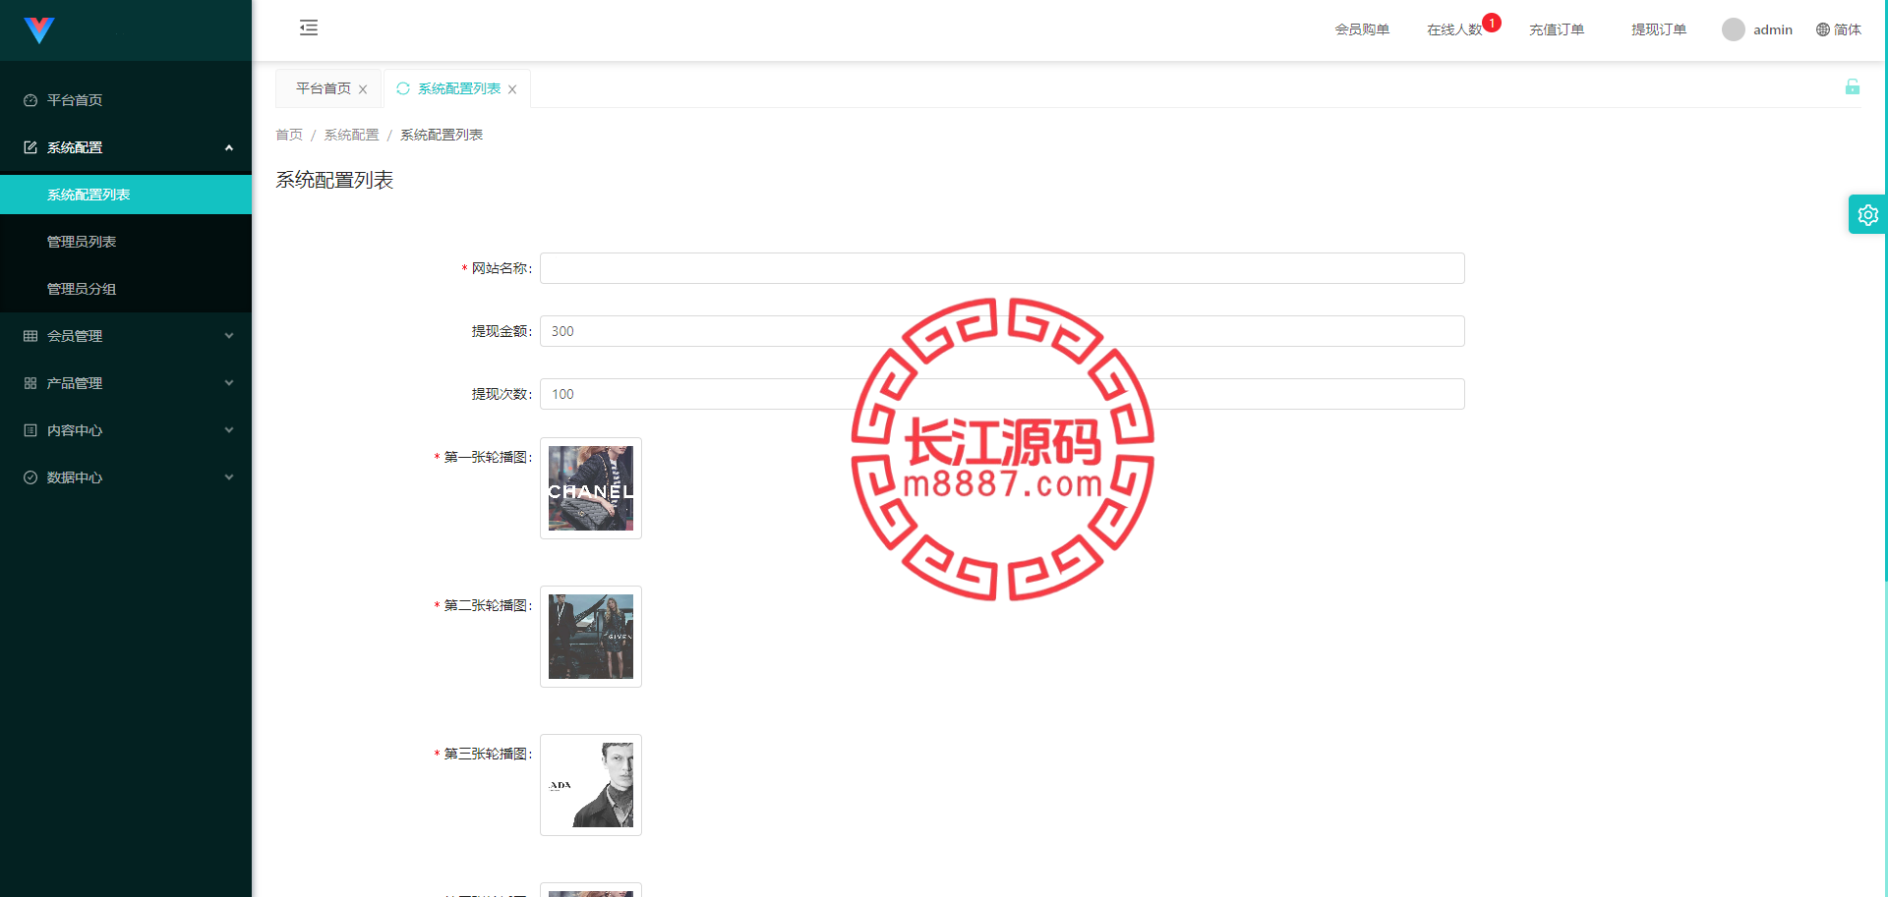Viewport: 1888px width, 897px height.
Task: Click the globe language icon
Action: (x=1823, y=29)
